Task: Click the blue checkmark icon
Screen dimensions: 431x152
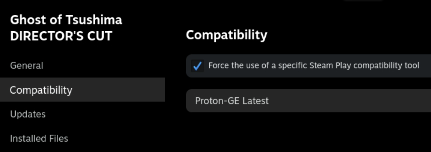Action: coord(197,66)
